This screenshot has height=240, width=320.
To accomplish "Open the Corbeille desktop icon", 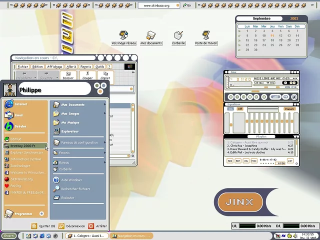I will tap(178, 36).
